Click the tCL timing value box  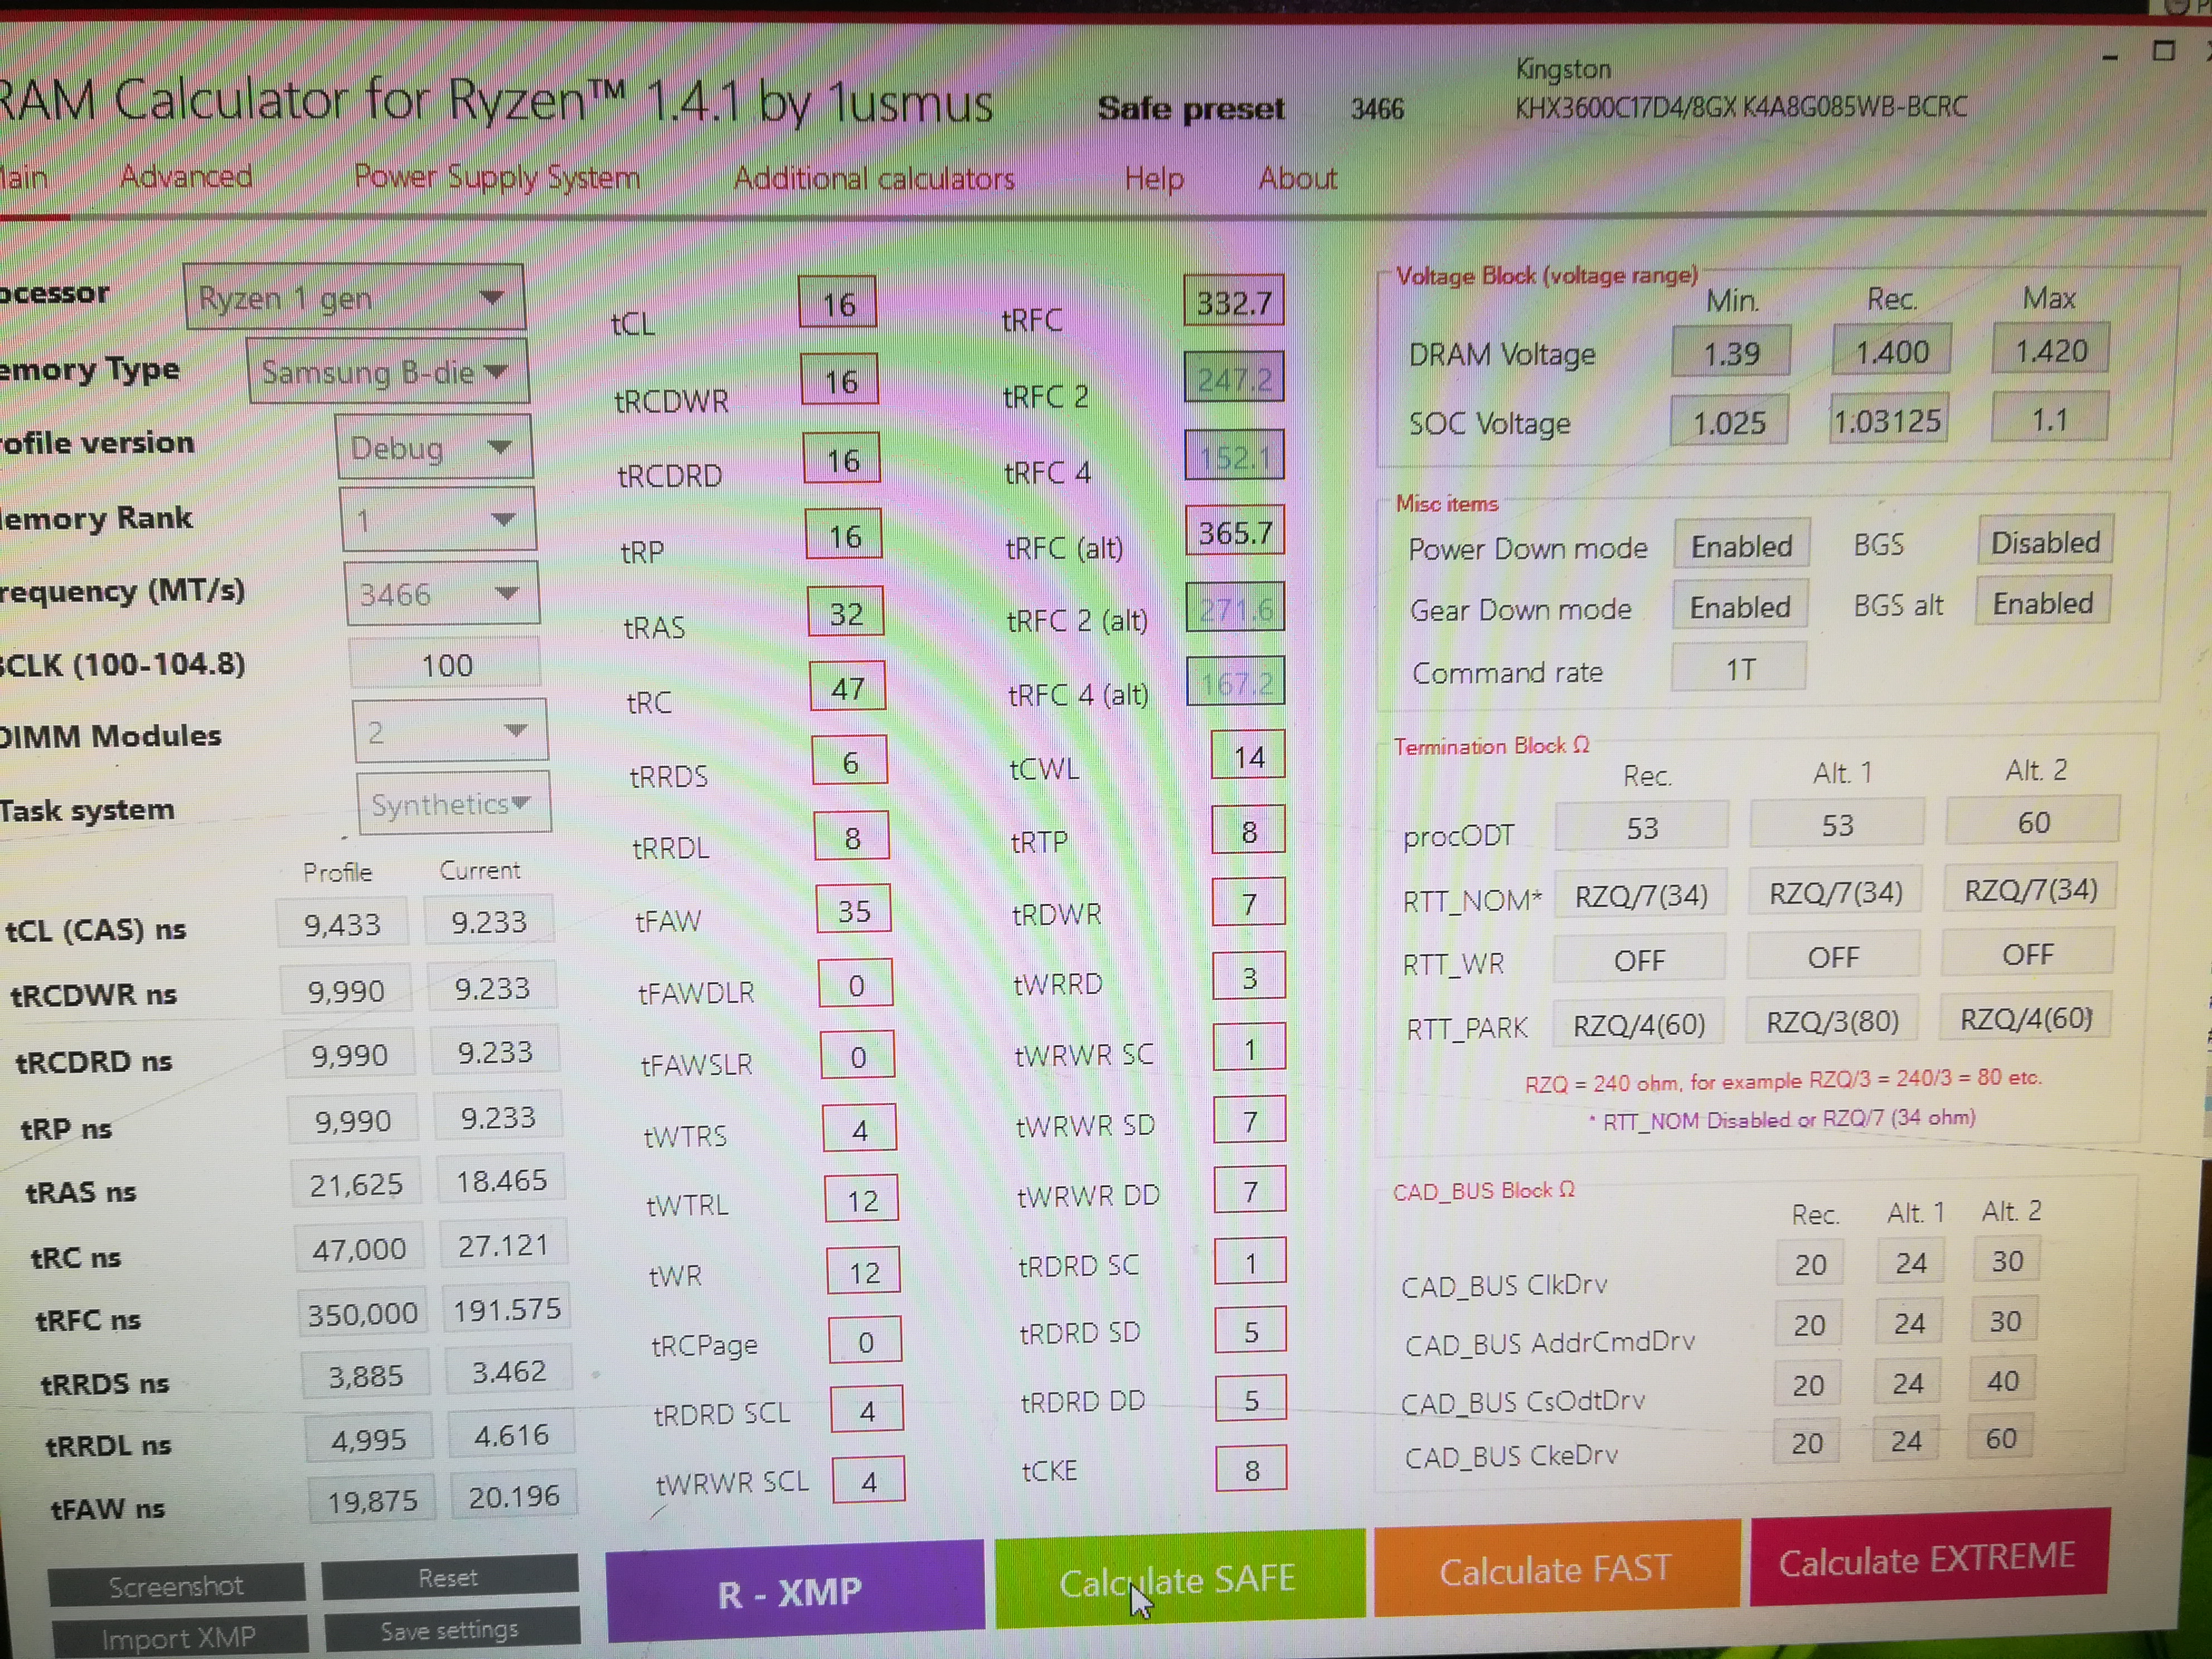pos(838,303)
